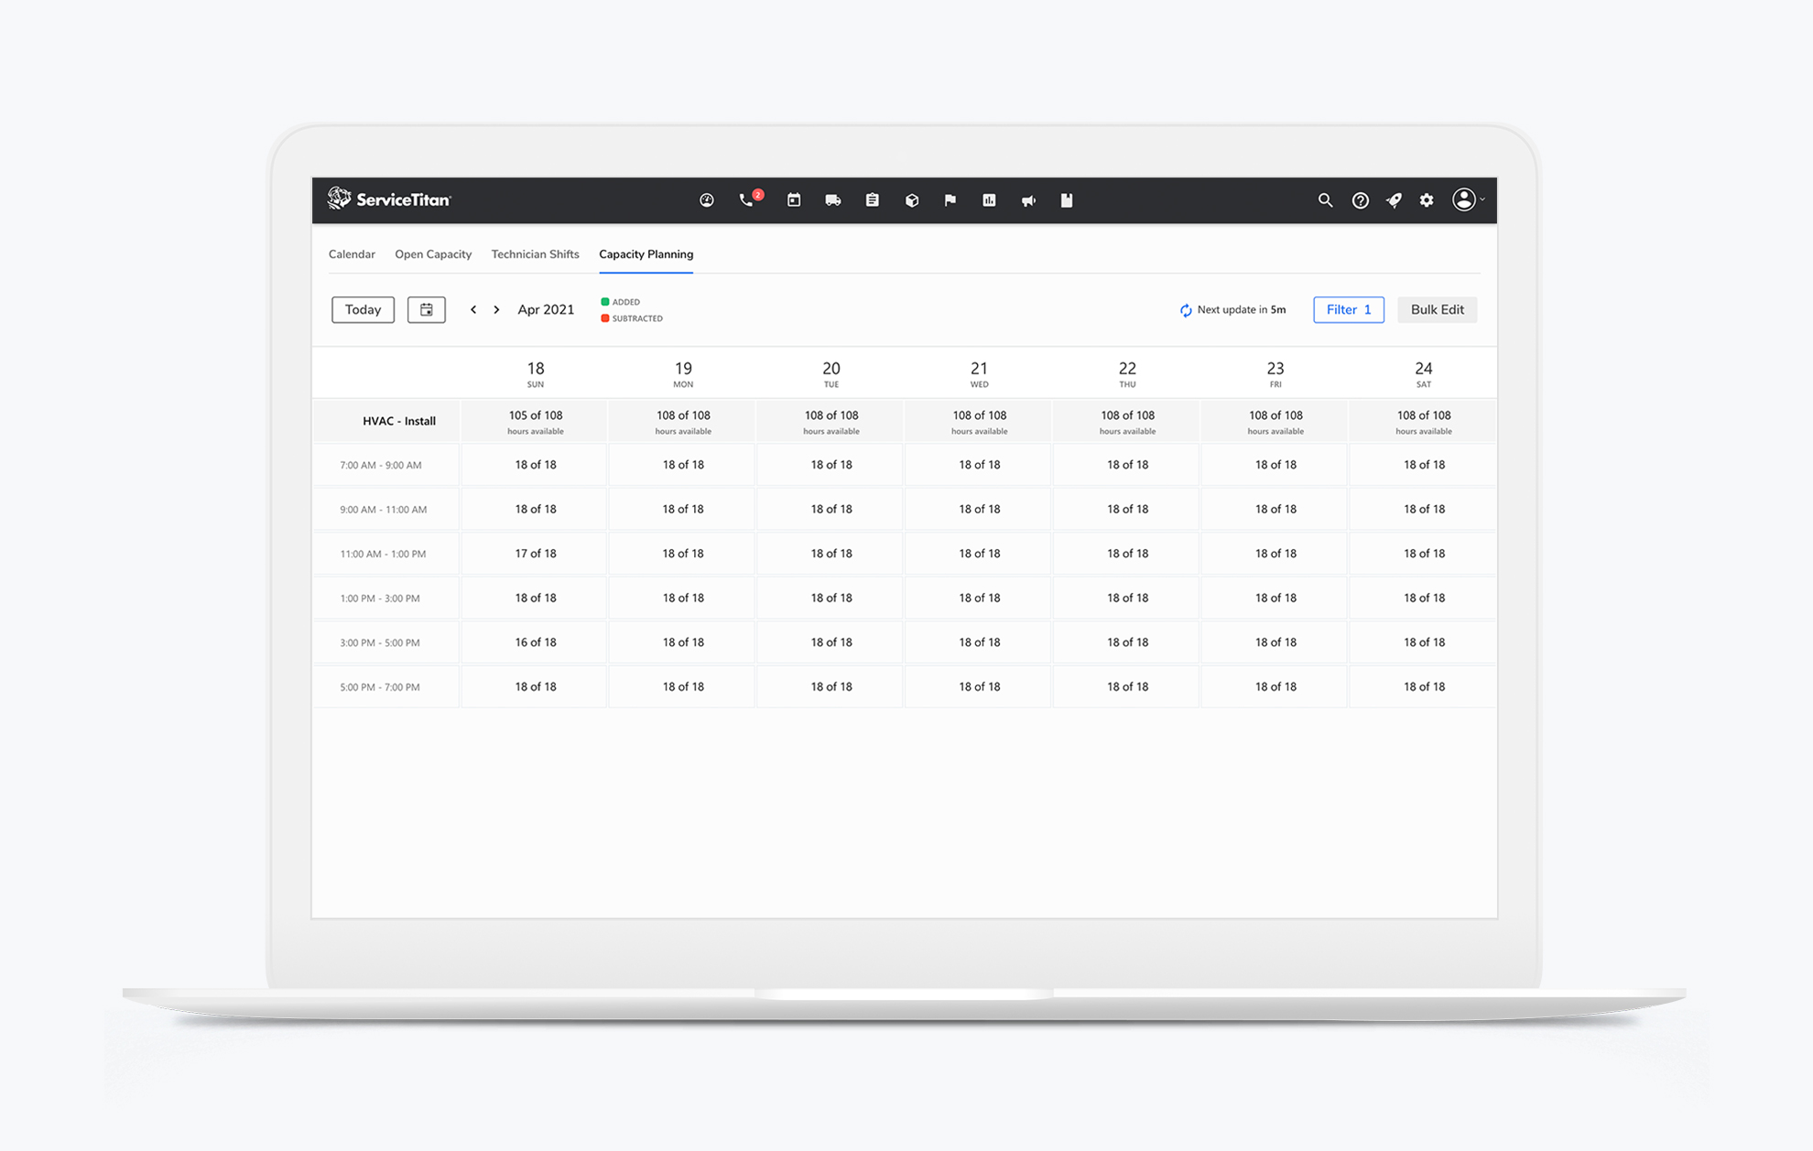Click the dispatch truck icon
Viewport: 1813px width, 1151px height.
point(832,200)
